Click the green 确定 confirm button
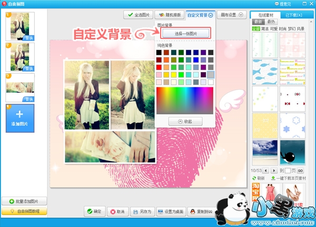This screenshot has height=227, width=316. click(94, 211)
